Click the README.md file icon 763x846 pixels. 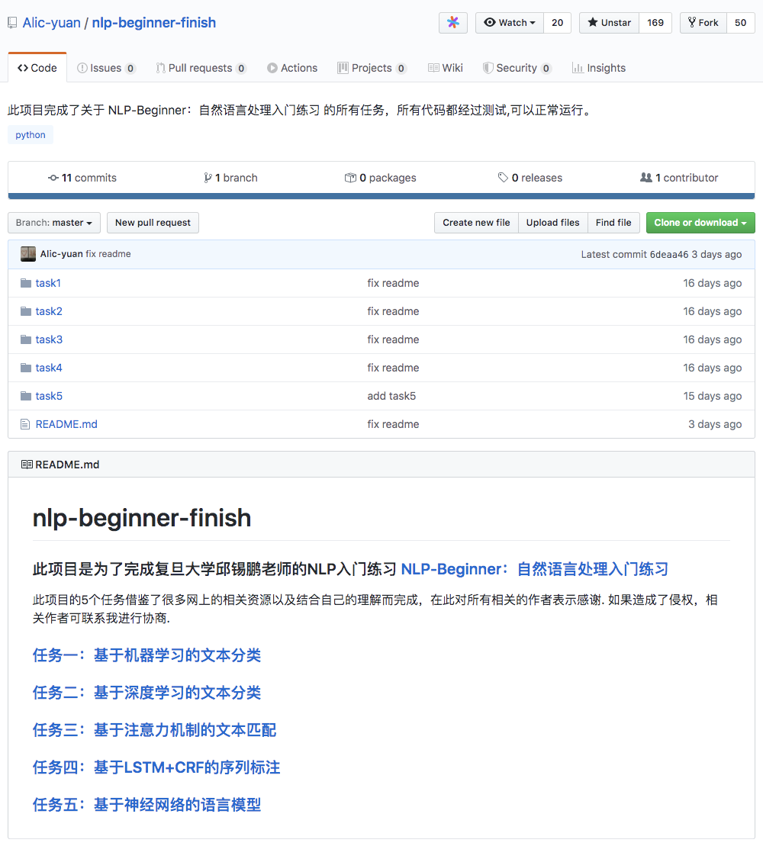coord(25,423)
